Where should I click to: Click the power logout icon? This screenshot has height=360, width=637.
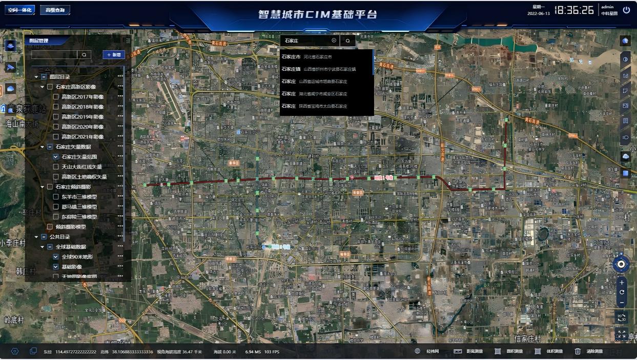[626, 10]
